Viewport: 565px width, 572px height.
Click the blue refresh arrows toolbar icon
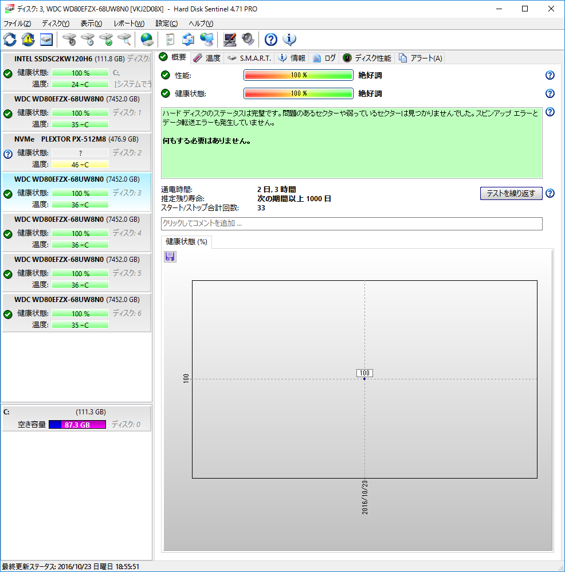click(10, 40)
